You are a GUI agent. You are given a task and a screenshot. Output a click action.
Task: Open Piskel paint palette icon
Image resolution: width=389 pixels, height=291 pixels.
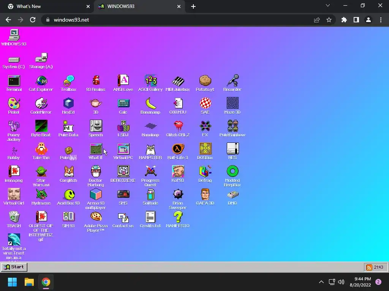pyautogui.click(x=14, y=103)
